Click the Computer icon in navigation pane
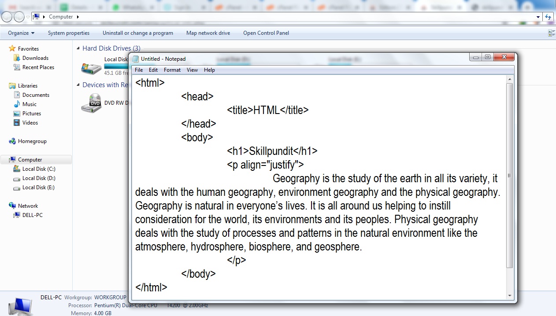Viewport: 556px width, 316px height. coord(12,159)
